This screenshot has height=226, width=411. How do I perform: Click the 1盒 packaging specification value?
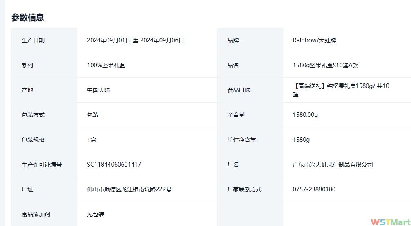click(x=92, y=140)
